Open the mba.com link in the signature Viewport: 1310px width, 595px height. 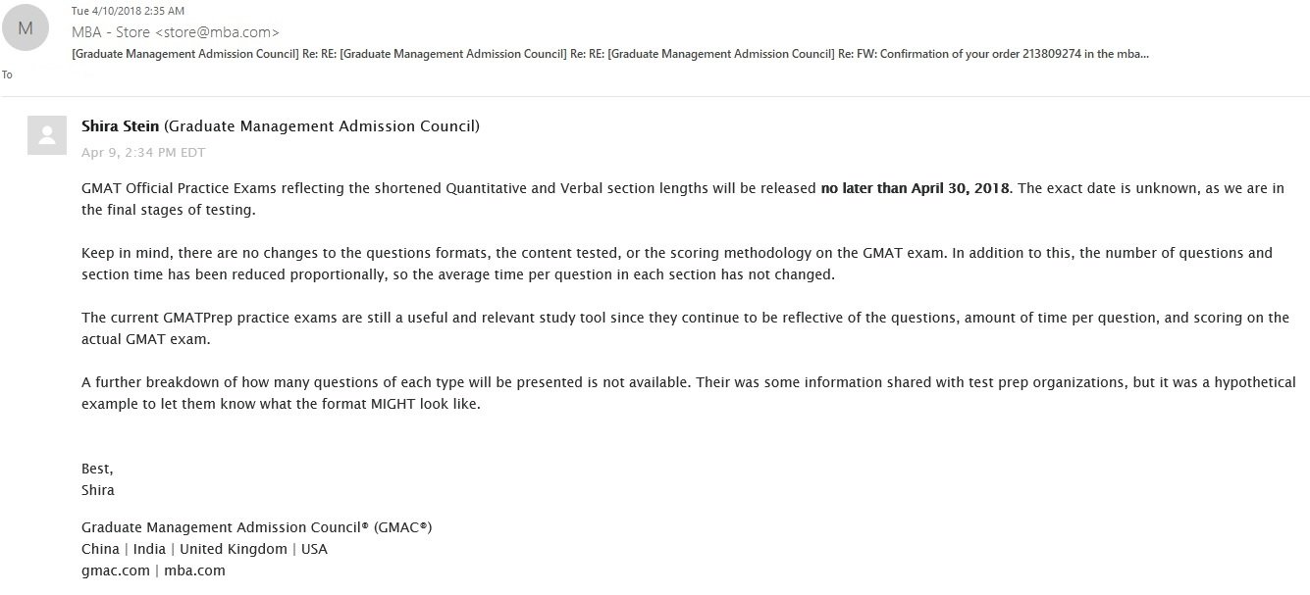click(x=194, y=570)
